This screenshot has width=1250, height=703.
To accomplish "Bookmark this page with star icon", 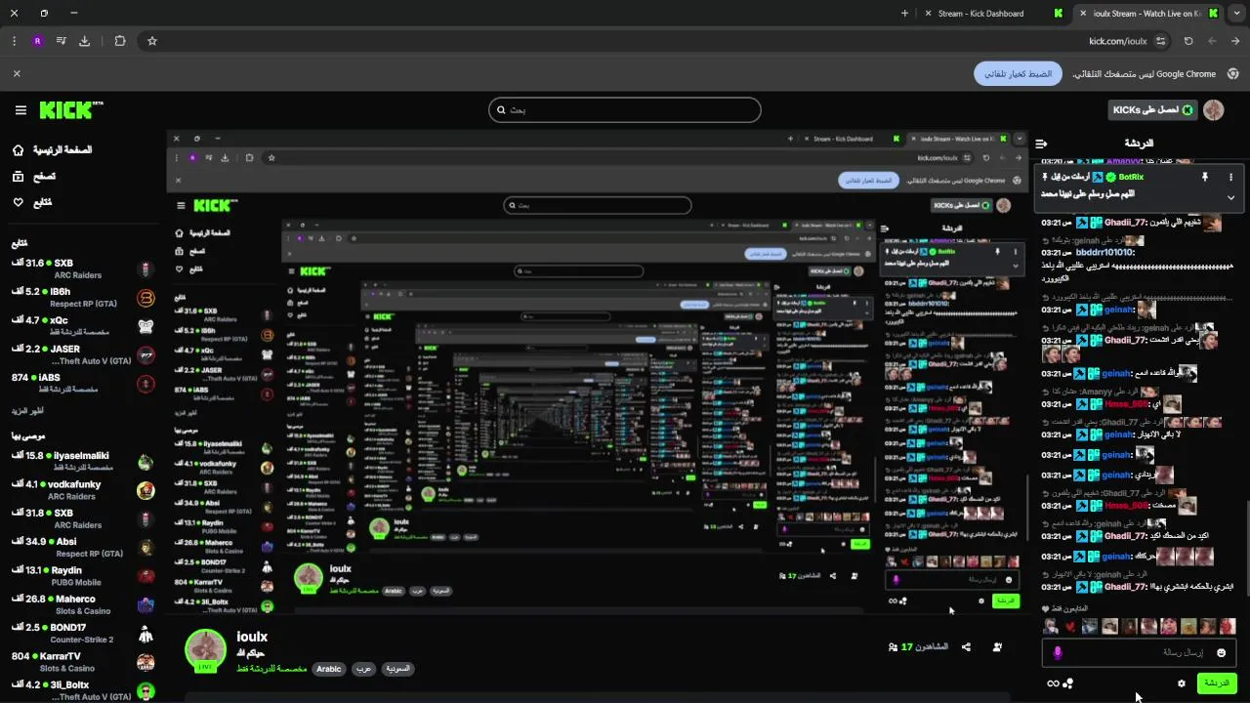I will (x=152, y=41).
